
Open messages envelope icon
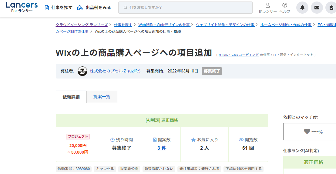pyautogui.click(x=317, y=8)
